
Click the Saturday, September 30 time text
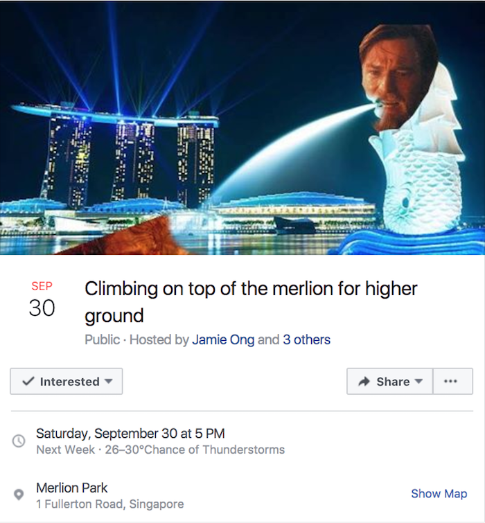[x=130, y=434]
